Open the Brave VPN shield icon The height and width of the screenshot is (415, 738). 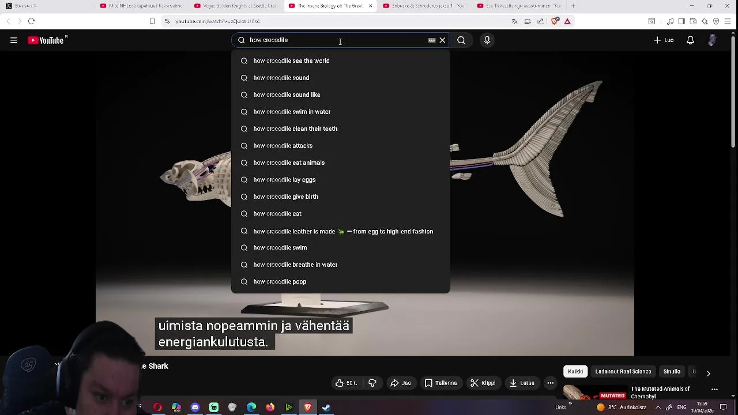[716, 21]
